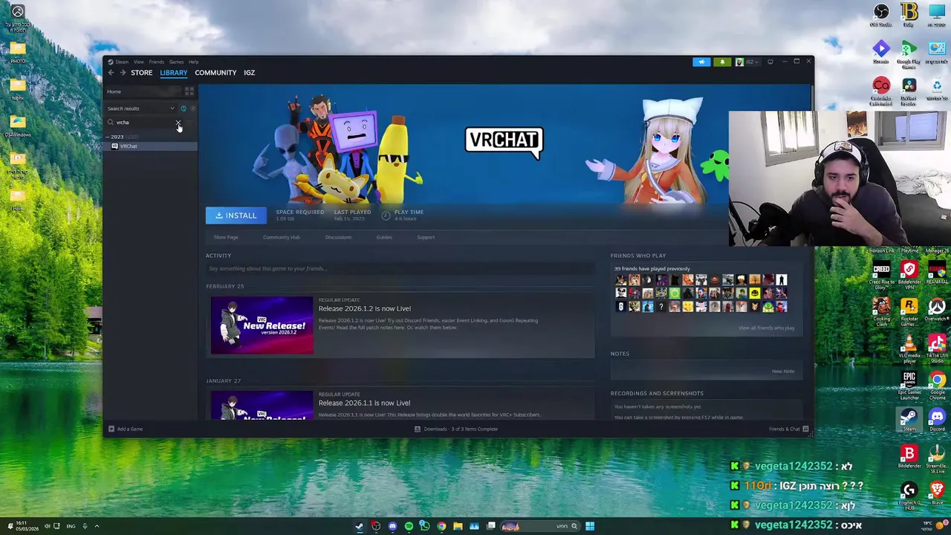Image resolution: width=951 pixels, height=535 pixels.
Task: Open Rockstar Games Launcher desktop shortcut
Action: pyautogui.click(x=909, y=312)
